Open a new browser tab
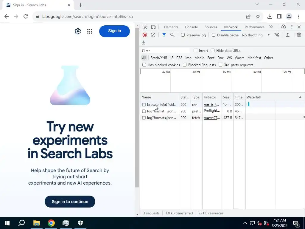The height and width of the screenshot is (229, 305). point(80,5)
